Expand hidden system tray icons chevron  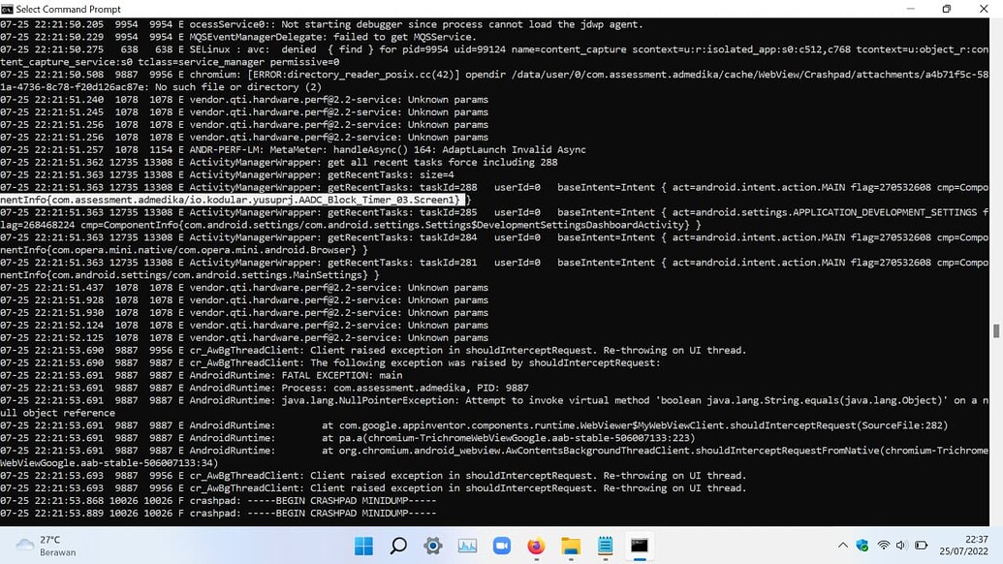842,546
